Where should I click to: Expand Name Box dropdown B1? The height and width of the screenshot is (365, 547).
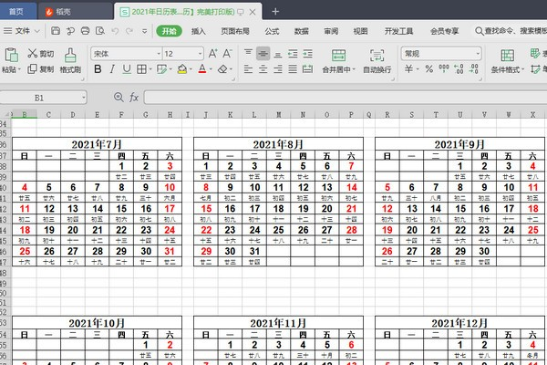click(84, 98)
